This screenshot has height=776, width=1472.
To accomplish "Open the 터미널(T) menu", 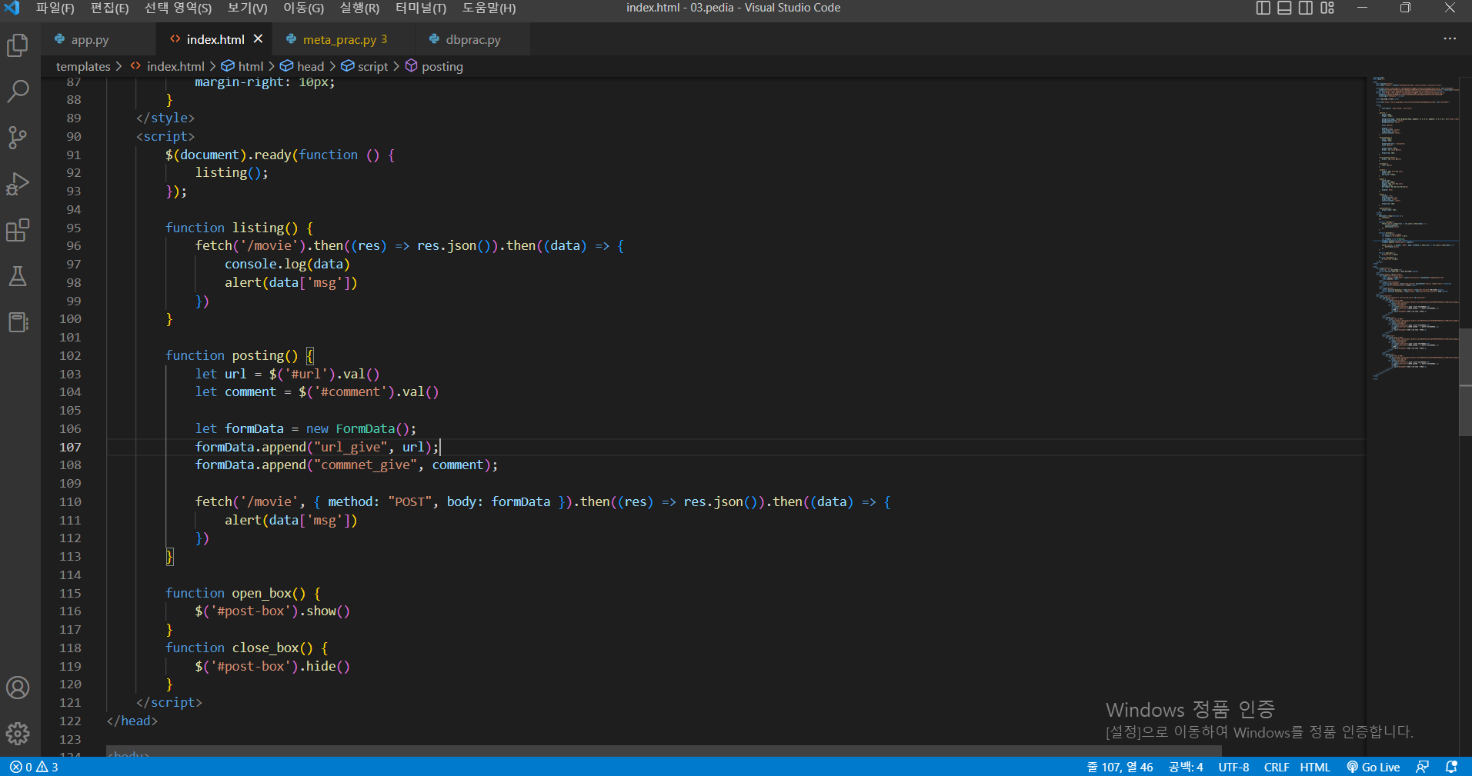I will (x=421, y=8).
